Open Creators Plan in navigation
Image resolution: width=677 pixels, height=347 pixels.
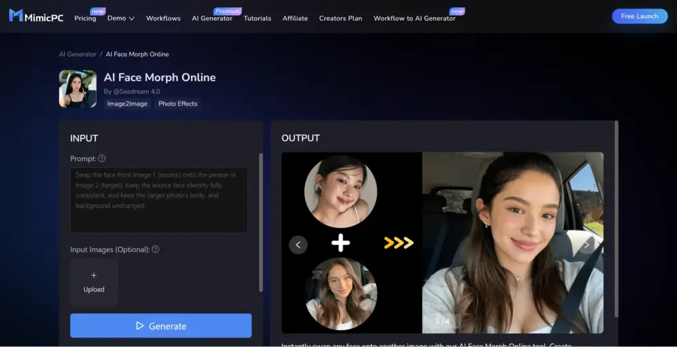click(x=340, y=18)
